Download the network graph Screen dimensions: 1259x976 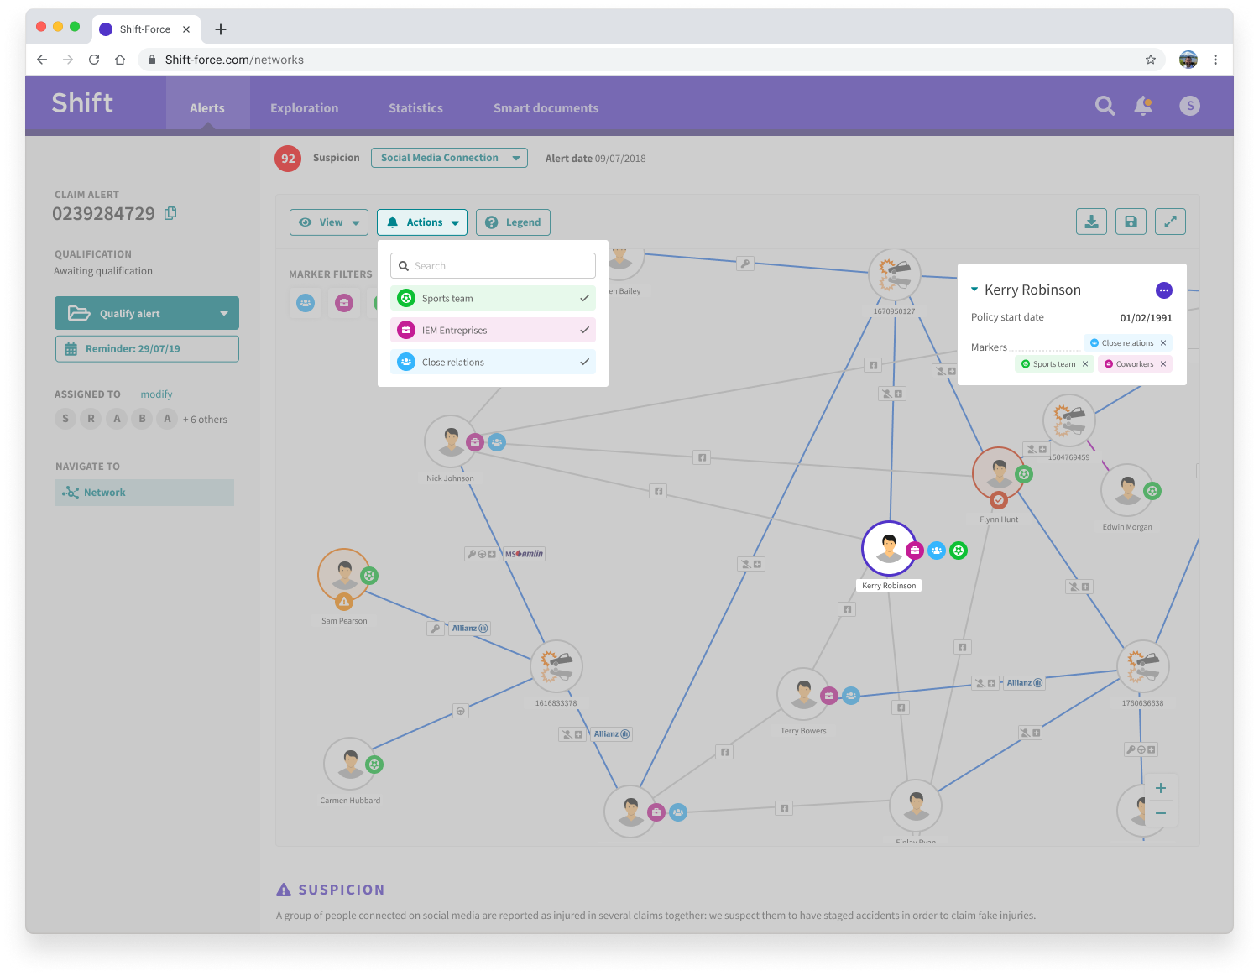1091,222
